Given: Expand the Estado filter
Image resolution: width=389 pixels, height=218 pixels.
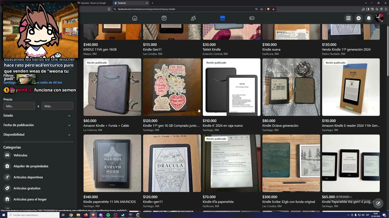Looking at the screenshot, I should pyautogui.click(x=38, y=115).
